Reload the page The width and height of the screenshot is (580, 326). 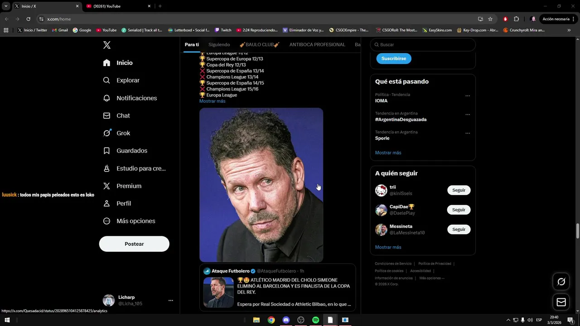click(28, 19)
